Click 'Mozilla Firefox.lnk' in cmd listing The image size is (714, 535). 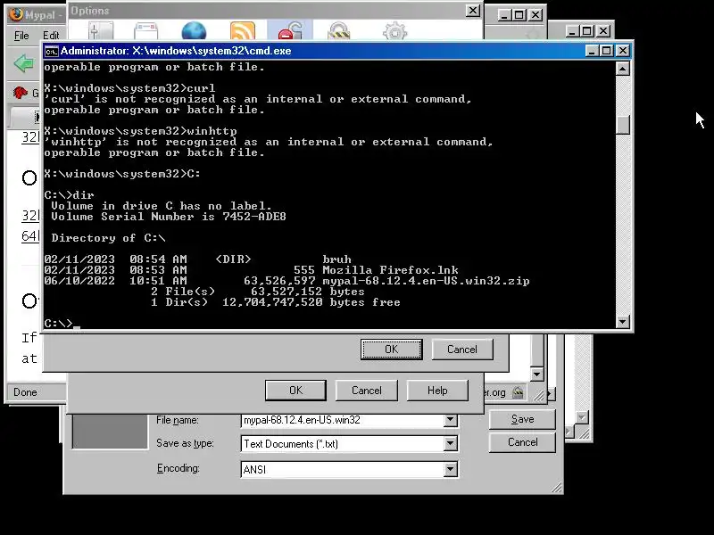[x=390, y=270]
